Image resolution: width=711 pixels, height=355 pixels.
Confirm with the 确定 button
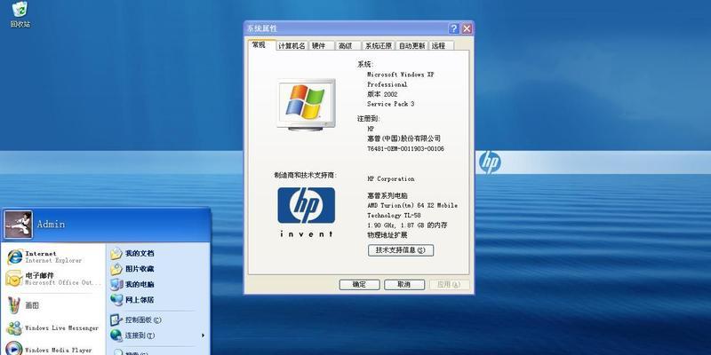point(359,284)
